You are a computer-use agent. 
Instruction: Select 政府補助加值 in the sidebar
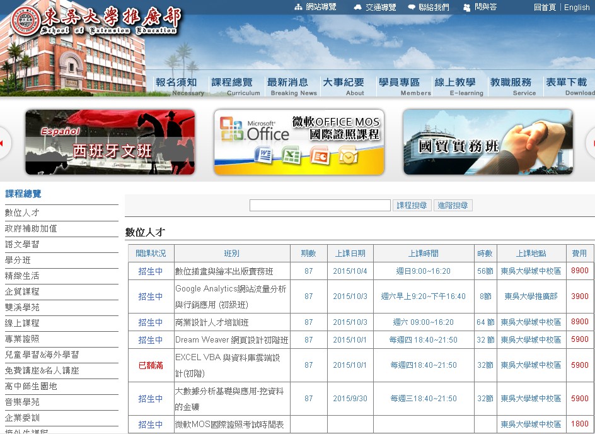coord(31,228)
